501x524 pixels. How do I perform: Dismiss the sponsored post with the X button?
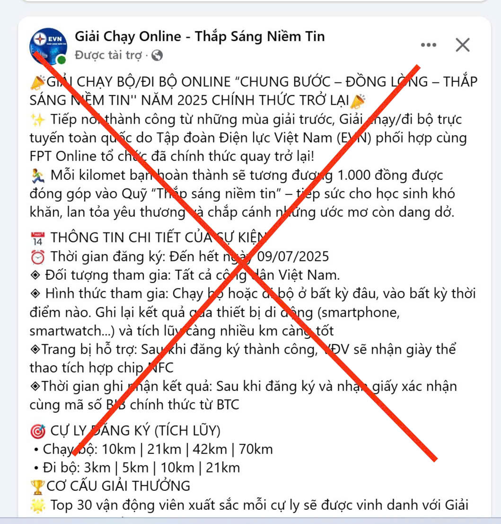tap(463, 45)
